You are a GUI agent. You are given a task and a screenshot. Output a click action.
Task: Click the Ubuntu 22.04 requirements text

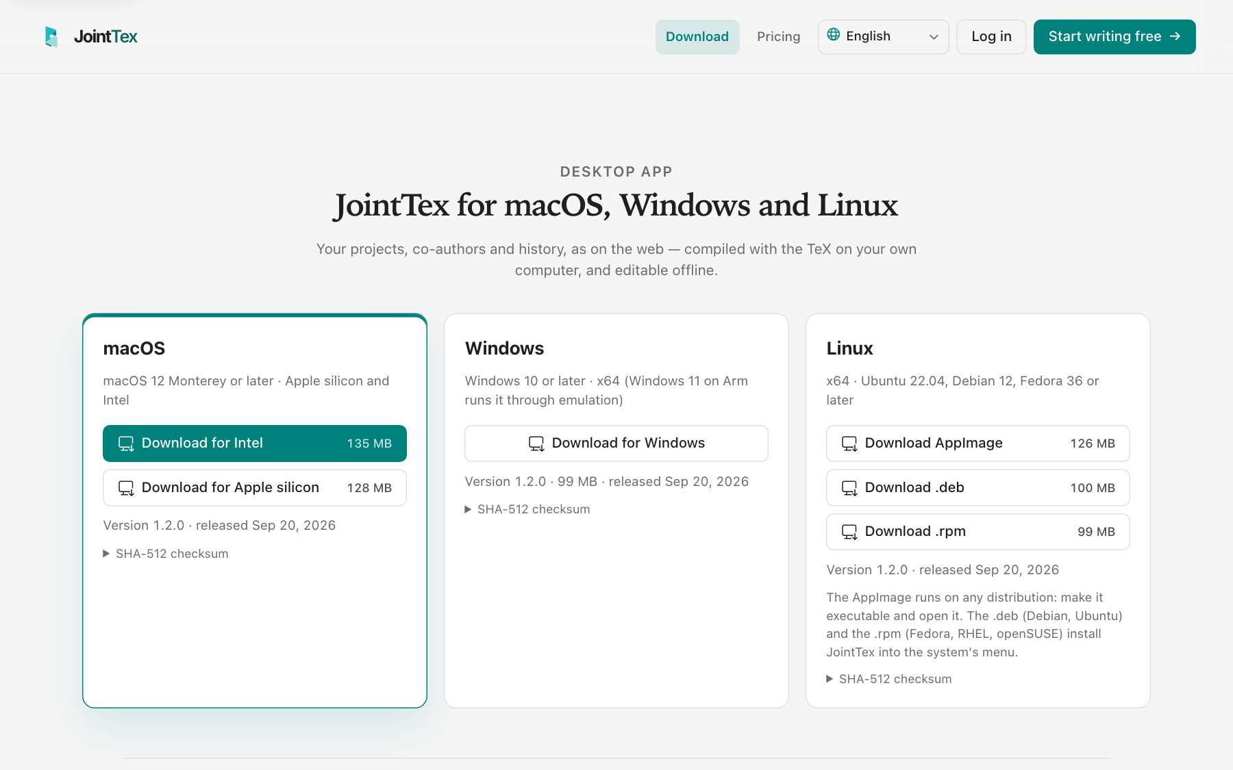[x=962, y=390]
